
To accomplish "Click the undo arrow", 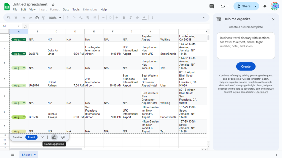I will (24, 18).
